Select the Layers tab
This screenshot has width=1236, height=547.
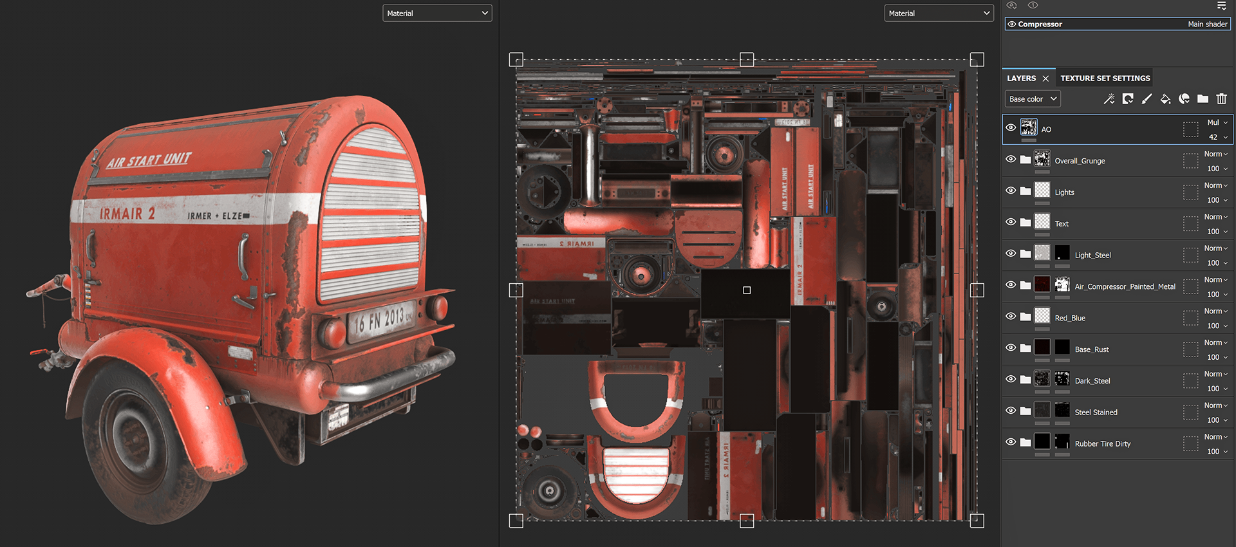tap(1022, 79)
